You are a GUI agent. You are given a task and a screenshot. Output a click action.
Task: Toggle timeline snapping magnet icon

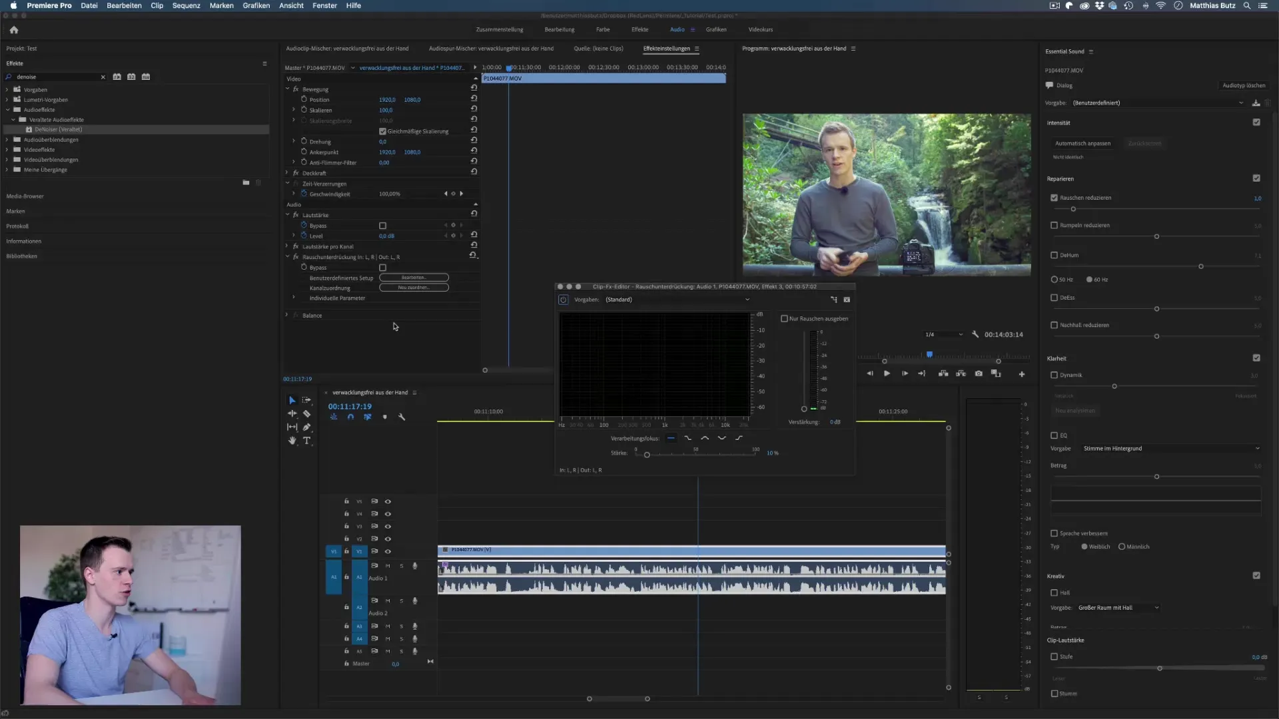click(350, 417)
